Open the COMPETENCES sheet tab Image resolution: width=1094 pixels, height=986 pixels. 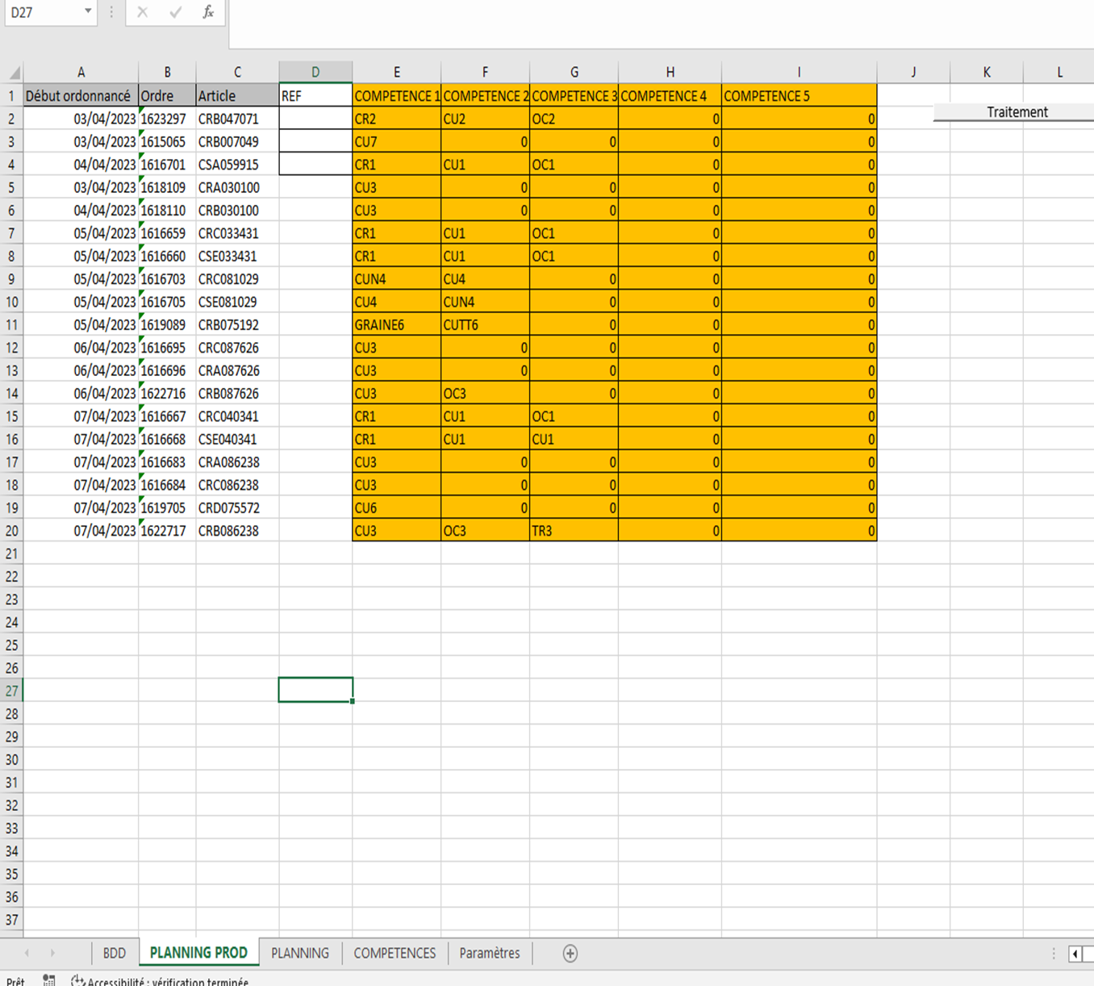coord(395,953)
